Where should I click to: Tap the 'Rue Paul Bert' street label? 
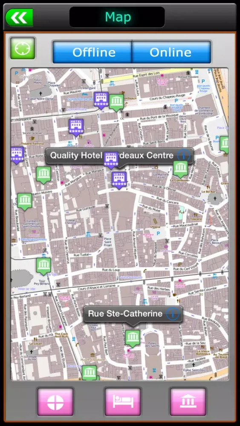105,345
